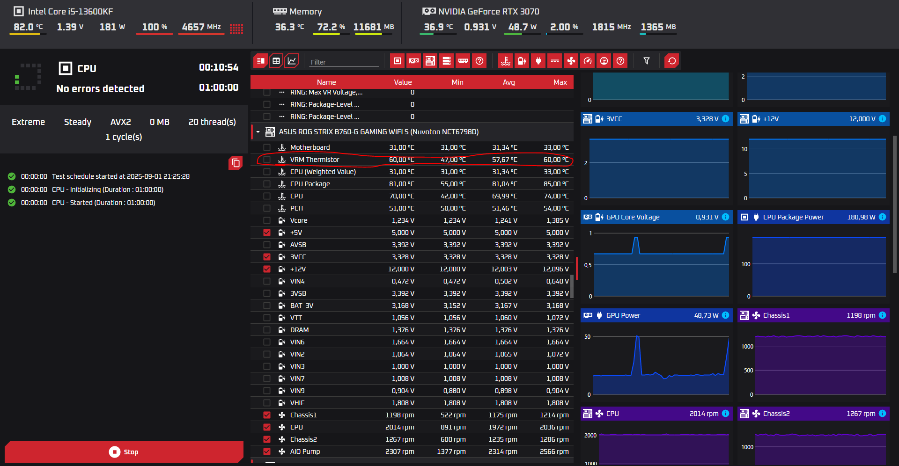Click the graph panel vertical scrollbar
Screen dimensions: 899x466
(895, 204)
